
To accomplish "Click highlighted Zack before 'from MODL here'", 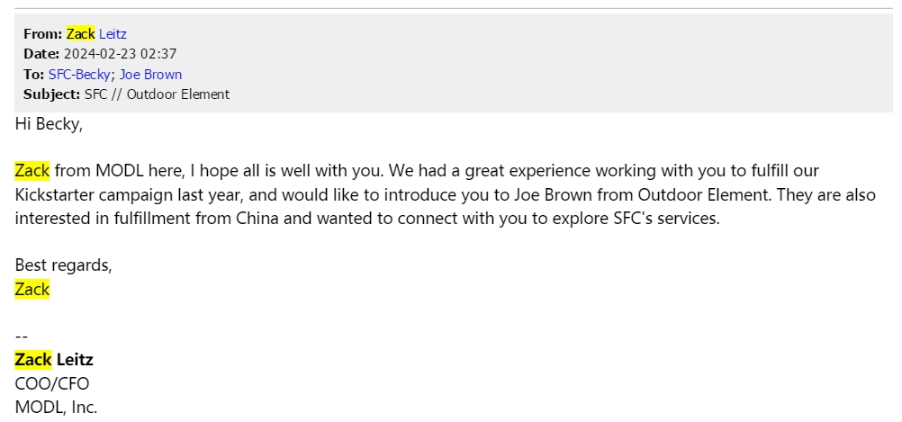I will point(32,171).
